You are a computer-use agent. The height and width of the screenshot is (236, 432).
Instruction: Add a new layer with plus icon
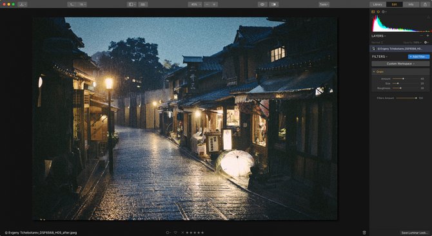pyautogui.click(x=428, y=36)
